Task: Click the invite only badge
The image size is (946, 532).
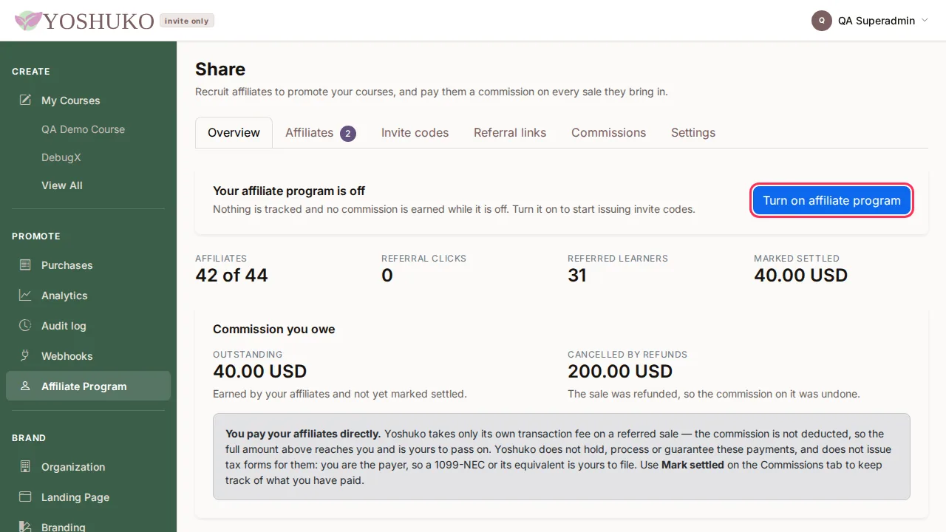Action: click(187, 21)
